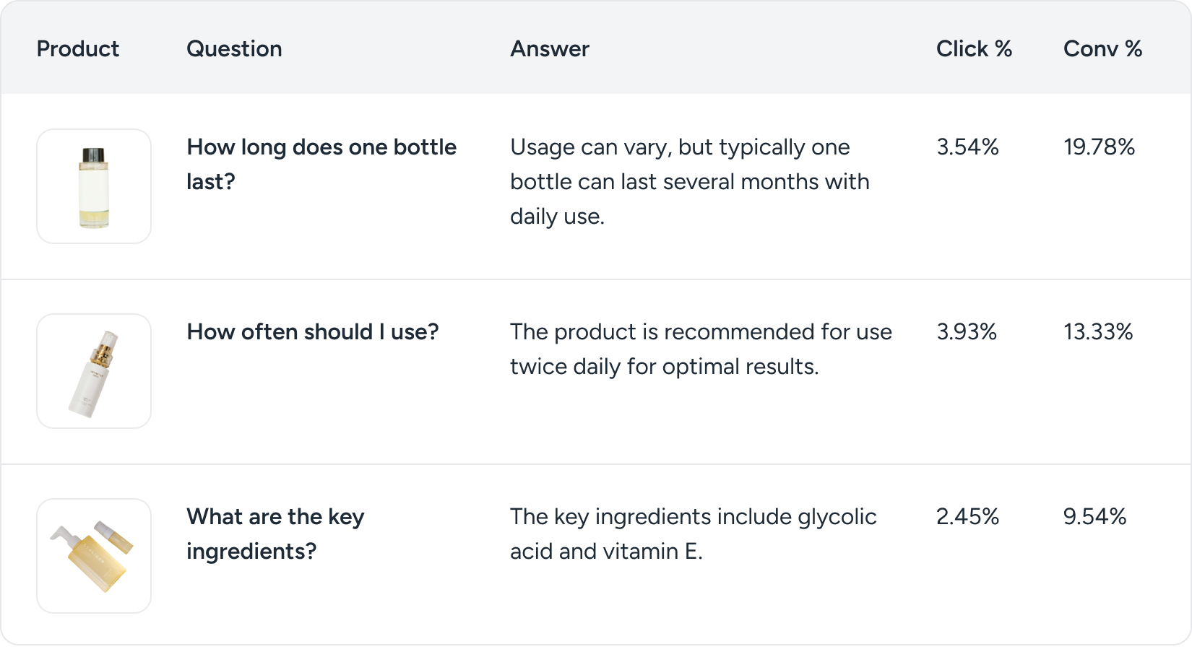Select the 3.54% click rate value
The height and width of the screenshot is (657, 1192).
pyautogui.click(x=967, y=147)
